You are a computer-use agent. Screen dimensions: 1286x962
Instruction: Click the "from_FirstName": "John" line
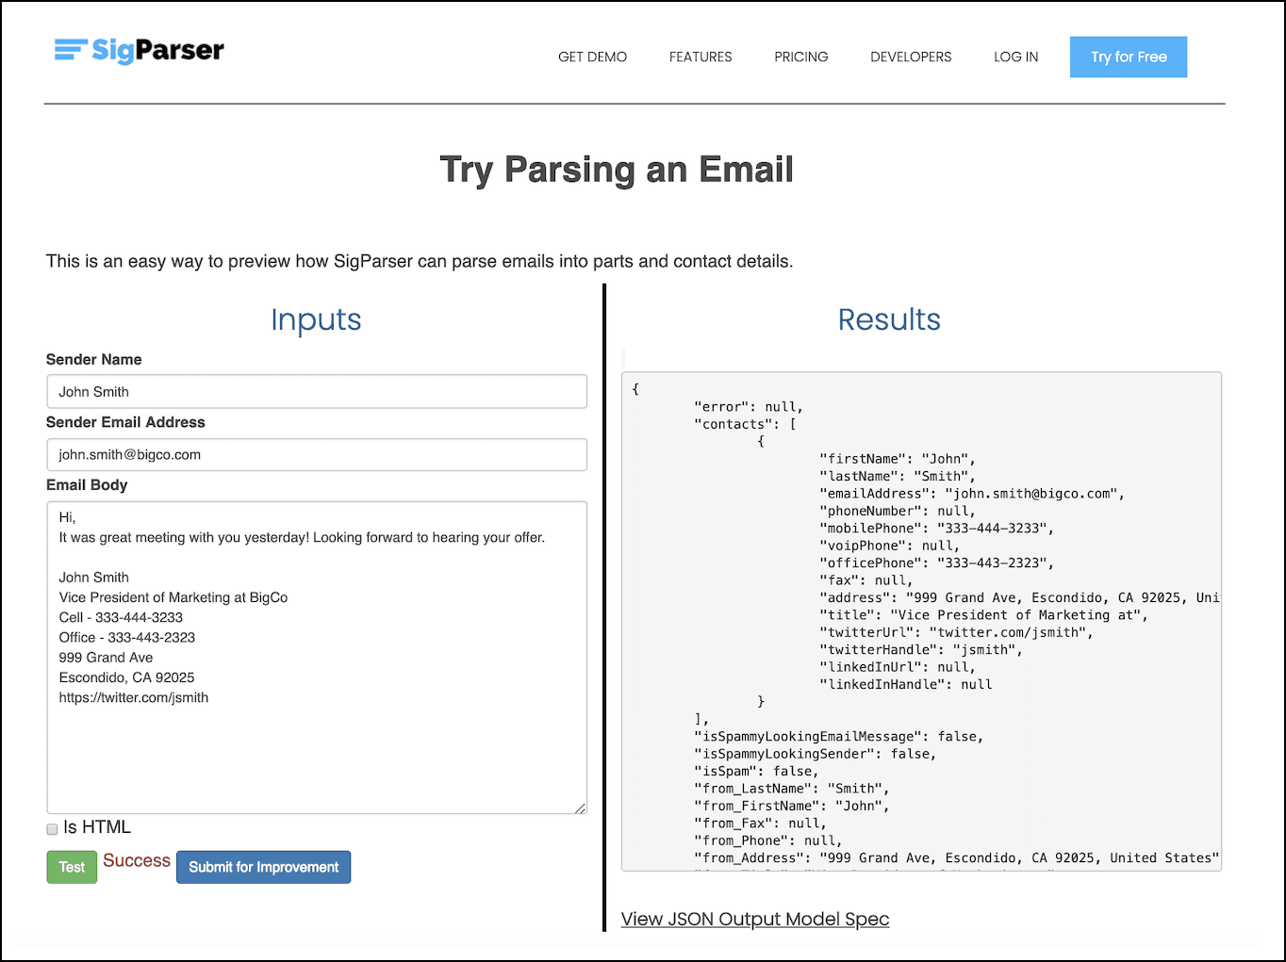(792, 807)
